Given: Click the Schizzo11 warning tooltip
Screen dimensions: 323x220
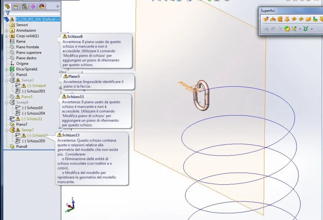Looking at the screenshot, I should (96, 111).
